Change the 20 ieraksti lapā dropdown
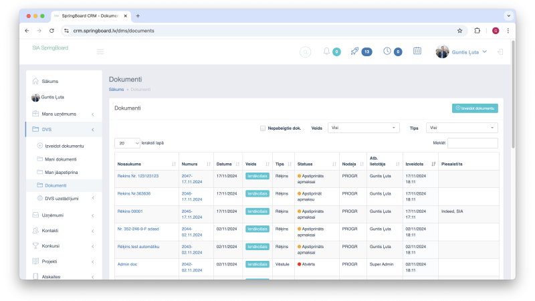Screen dimensions: 535x301 127,143
